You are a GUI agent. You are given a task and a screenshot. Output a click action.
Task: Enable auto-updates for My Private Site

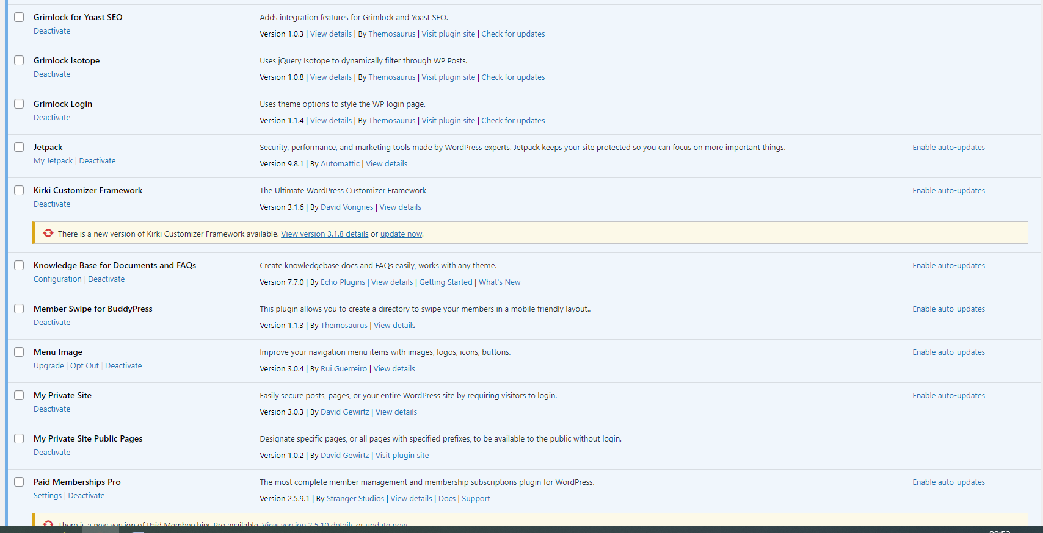click(x=948, y=396)
